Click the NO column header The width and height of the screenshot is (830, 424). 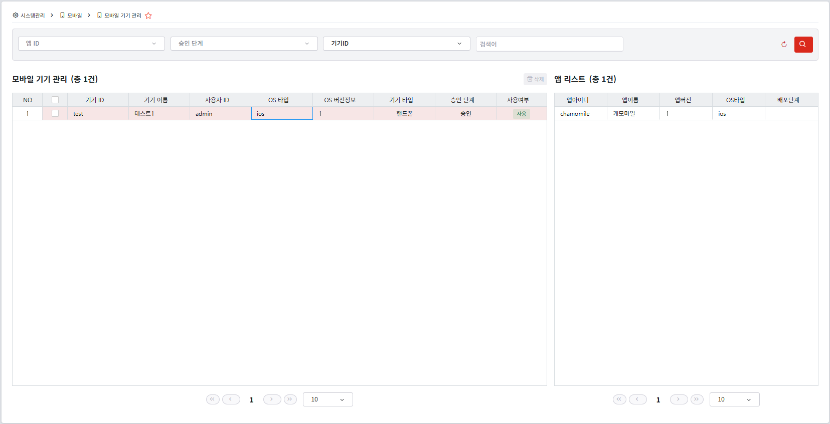[28, 100]
